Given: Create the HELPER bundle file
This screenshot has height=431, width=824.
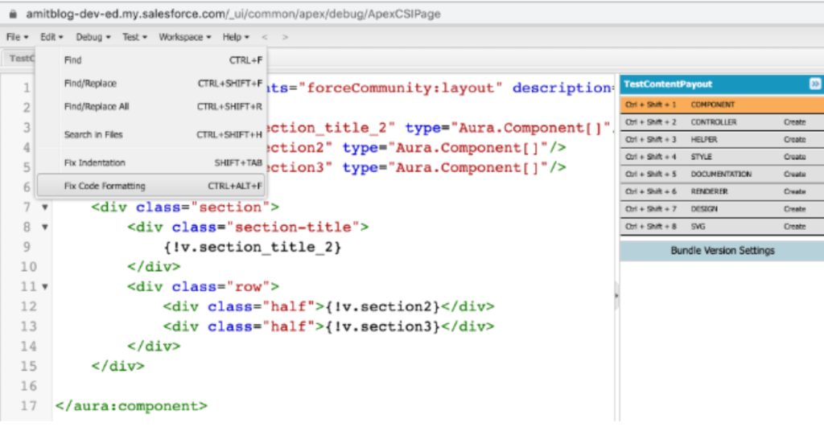Looking at the screenshot, I should pos(794,140).
